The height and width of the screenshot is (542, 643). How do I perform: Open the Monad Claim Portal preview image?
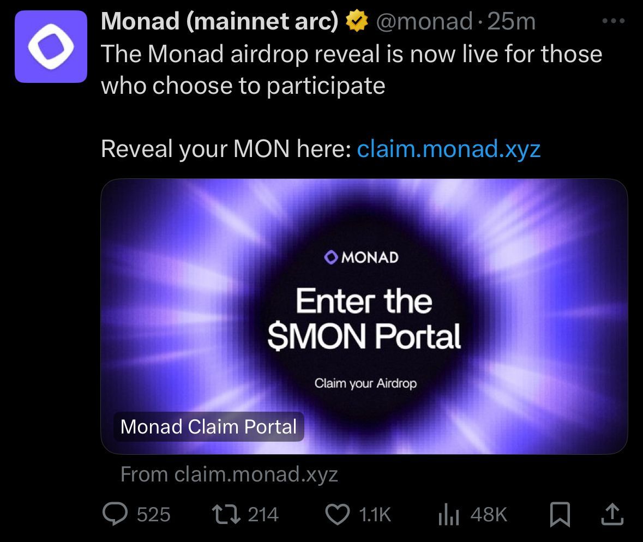pyautogui.click(x=364, y=316)
